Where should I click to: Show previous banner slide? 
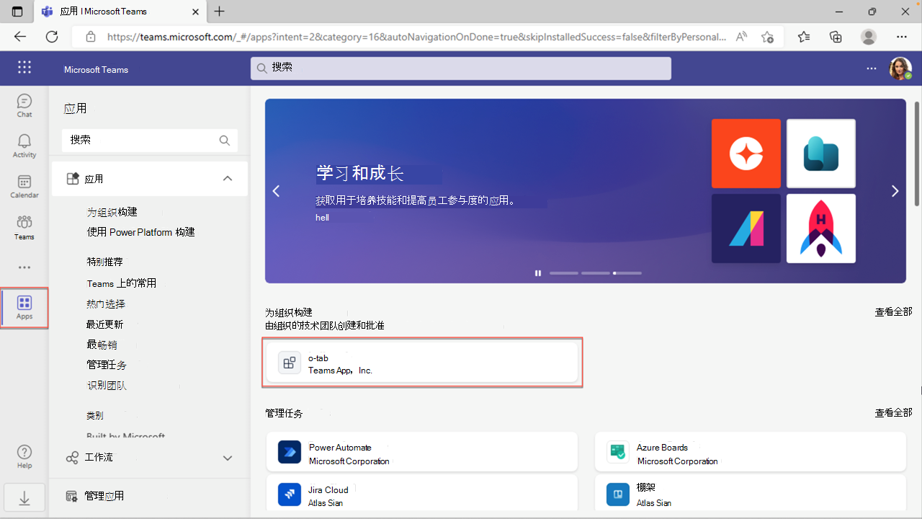pyautogui.click(x=276, y=191)
